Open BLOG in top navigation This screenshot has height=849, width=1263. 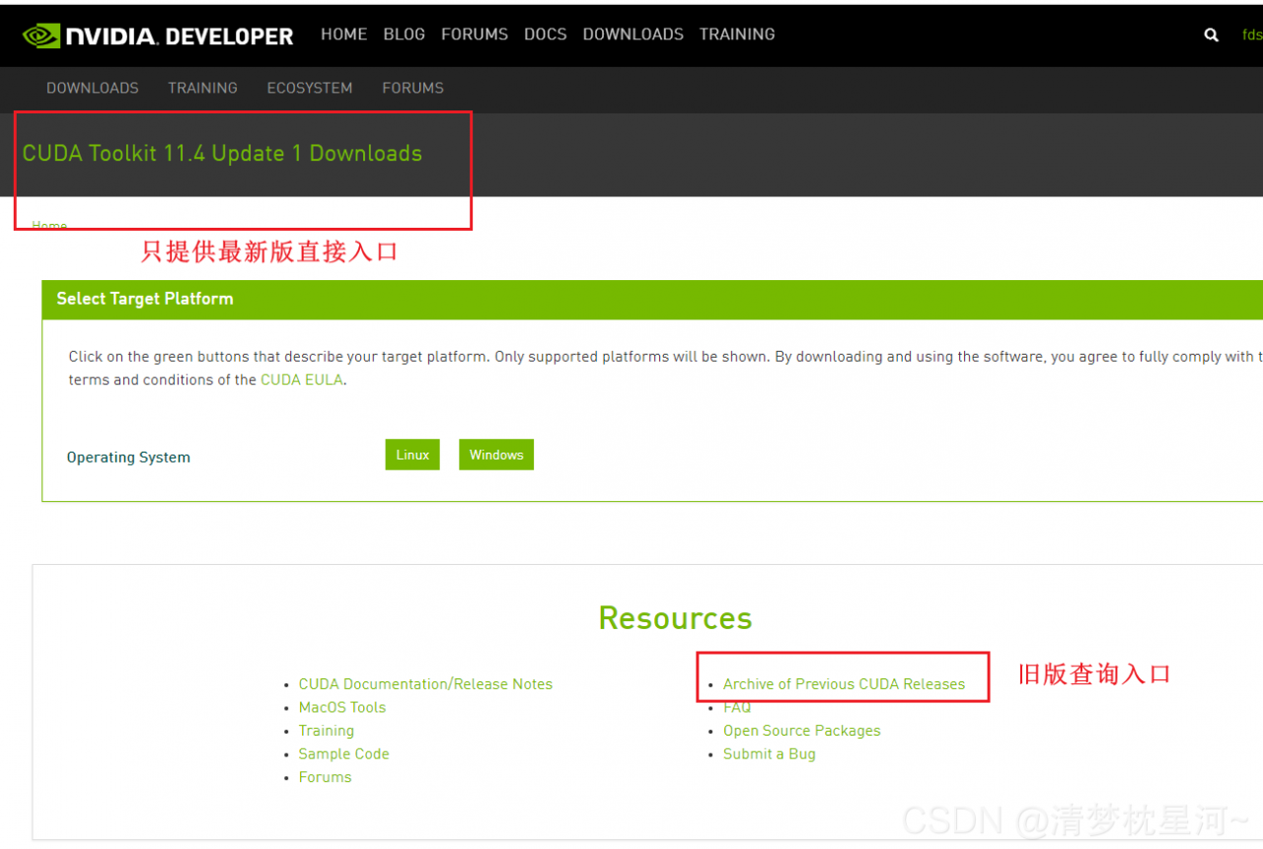point(404,35)
